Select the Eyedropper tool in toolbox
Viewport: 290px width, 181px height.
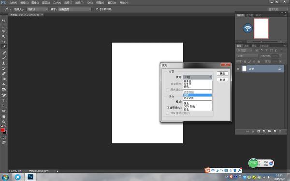(4, 47)
